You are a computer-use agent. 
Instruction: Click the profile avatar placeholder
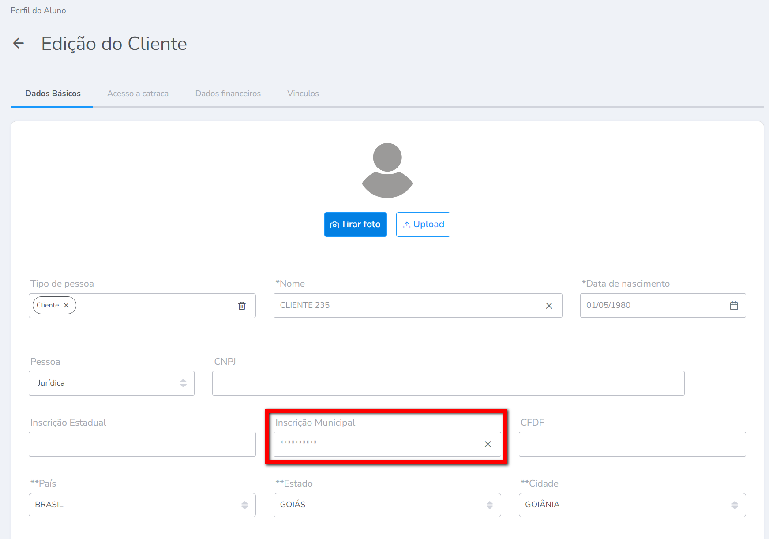click(387, 170)
